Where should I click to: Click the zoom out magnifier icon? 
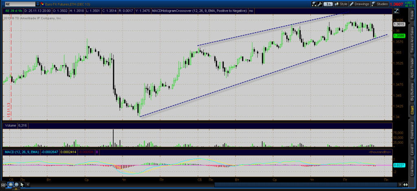tap(16, 184)
